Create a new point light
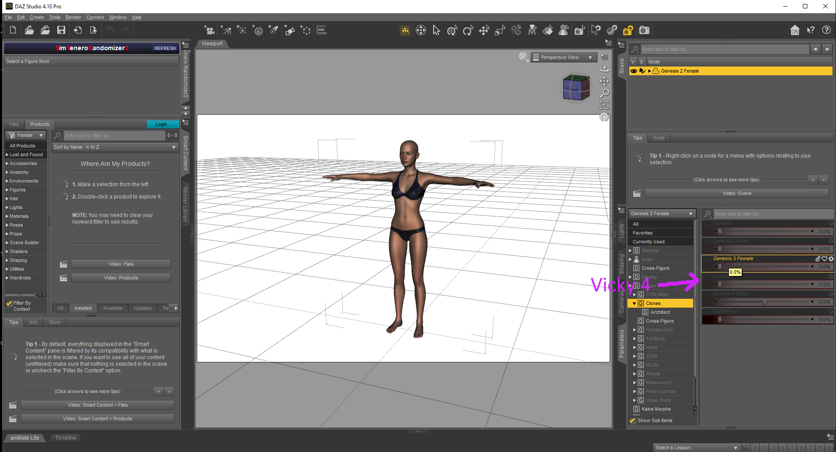This screenshot has width=836, height=452. coord(242,30)
